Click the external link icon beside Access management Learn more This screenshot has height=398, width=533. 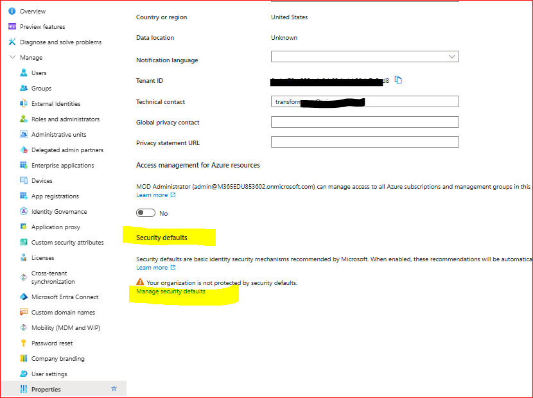click(x=173, y=195)
